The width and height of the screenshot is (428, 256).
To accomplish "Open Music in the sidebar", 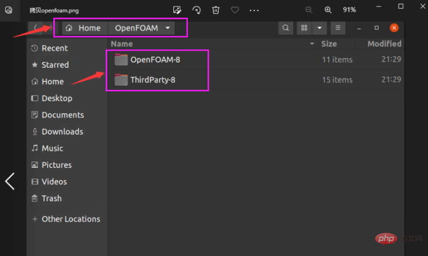I will coord(67,148).
